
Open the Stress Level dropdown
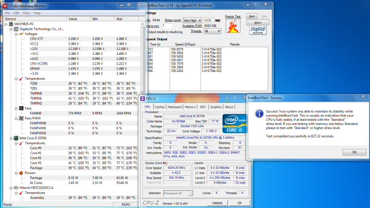point(192,20)
